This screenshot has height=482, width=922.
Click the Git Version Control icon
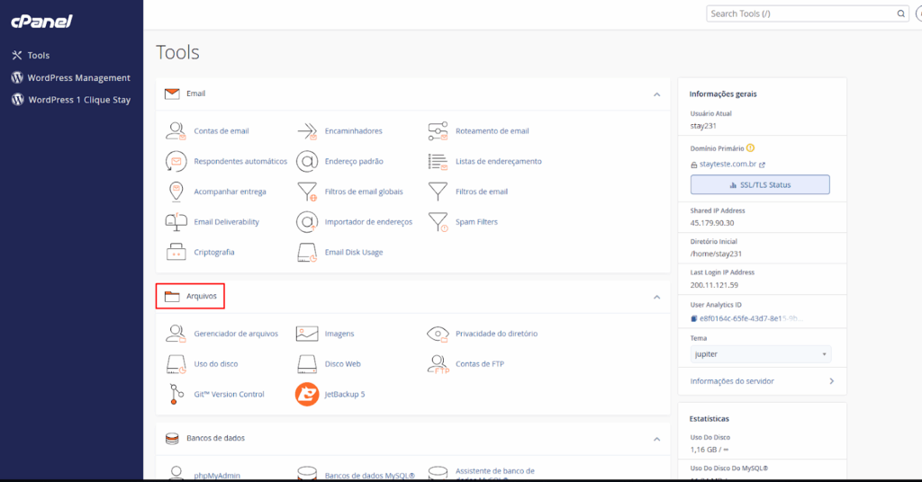(176, 394)
